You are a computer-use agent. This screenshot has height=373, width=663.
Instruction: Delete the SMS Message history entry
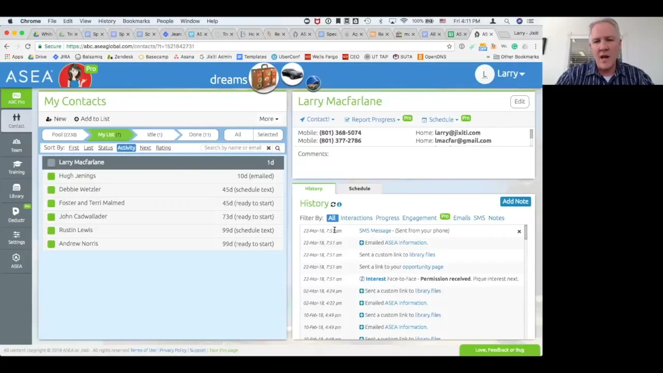tap(519, 232)
